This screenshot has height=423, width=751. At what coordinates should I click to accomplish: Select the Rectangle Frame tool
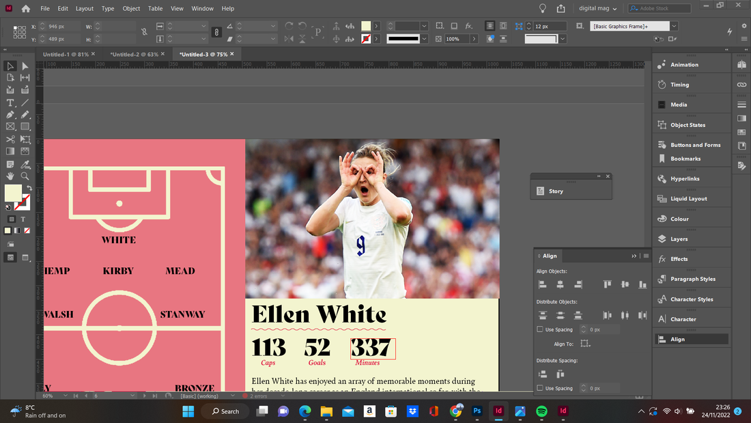coord(10,126)
